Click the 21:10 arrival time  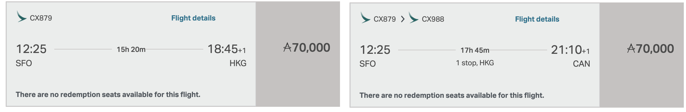point(566,50)
